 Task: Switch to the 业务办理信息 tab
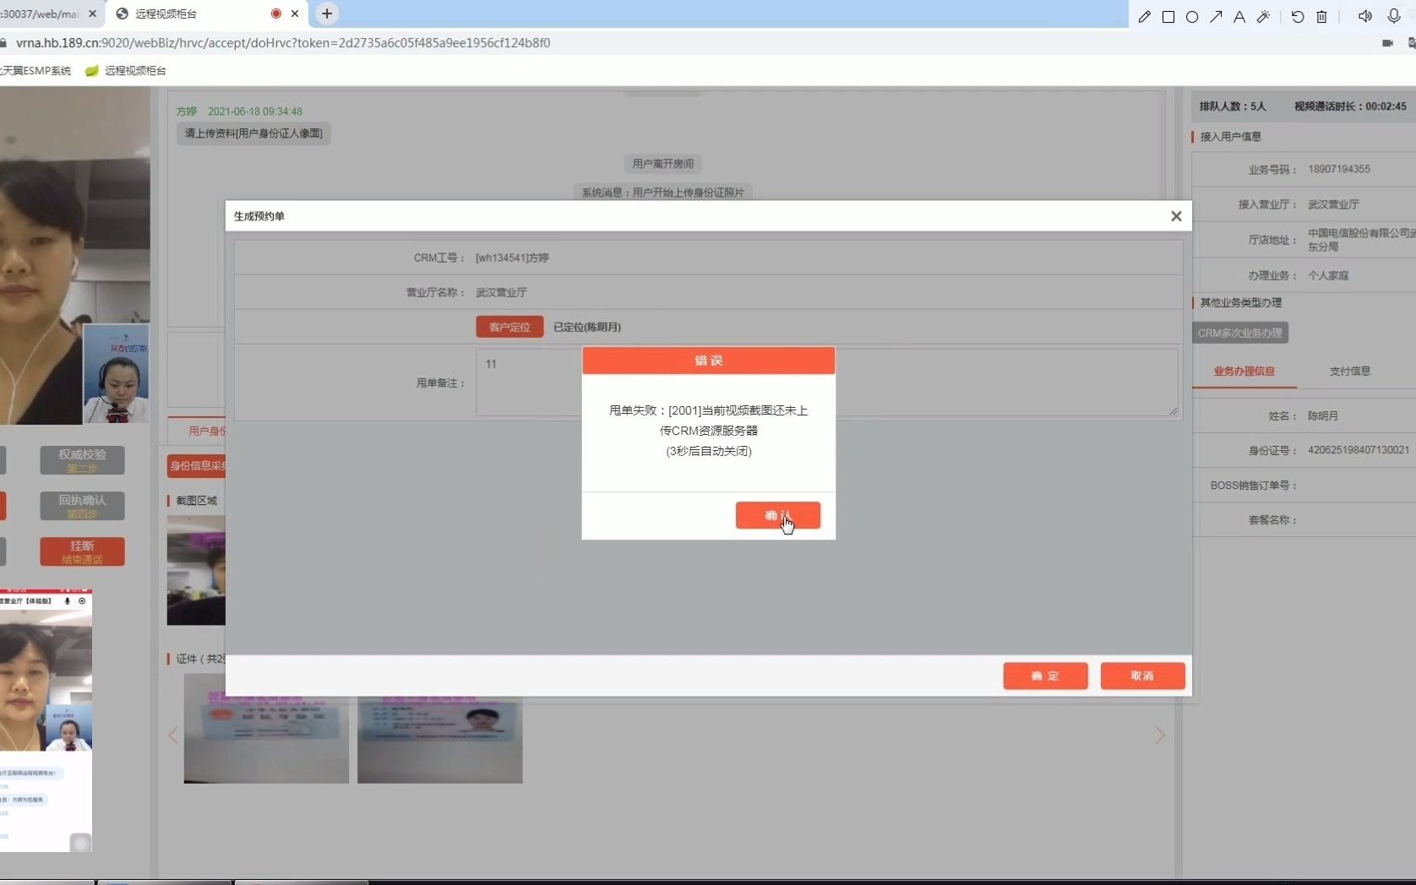pyautogui.click(x=1244, y=371)
